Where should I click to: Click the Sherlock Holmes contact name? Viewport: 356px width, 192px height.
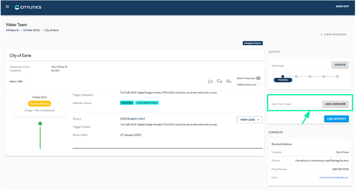pyautogui.click(x=281, y=144)
